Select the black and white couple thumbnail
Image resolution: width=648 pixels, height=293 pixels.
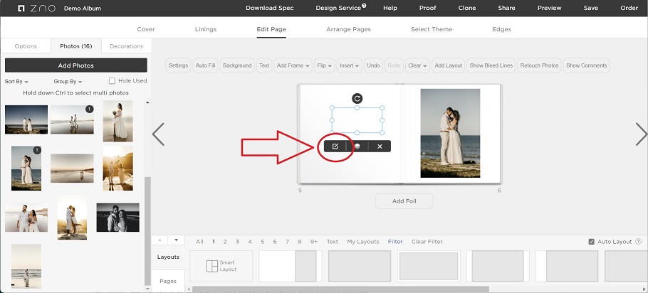tap(117, 218)
